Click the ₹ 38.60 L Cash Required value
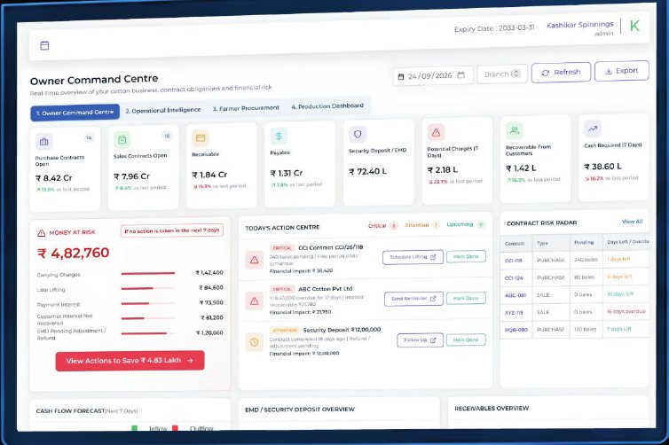 point(602,167)
